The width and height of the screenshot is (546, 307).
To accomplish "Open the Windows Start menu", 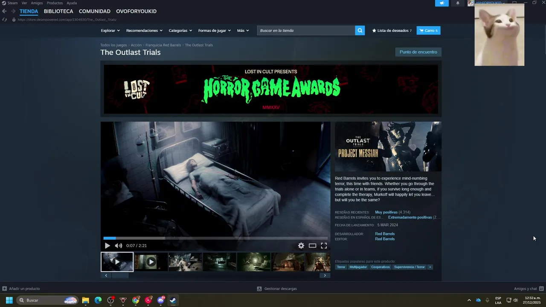I will pyautogui.click(x=9, y=300).
